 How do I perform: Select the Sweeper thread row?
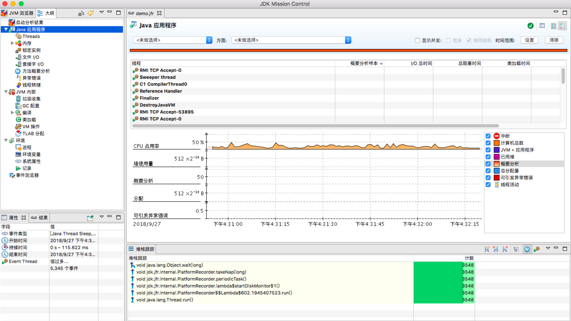(x=345, y=77)
